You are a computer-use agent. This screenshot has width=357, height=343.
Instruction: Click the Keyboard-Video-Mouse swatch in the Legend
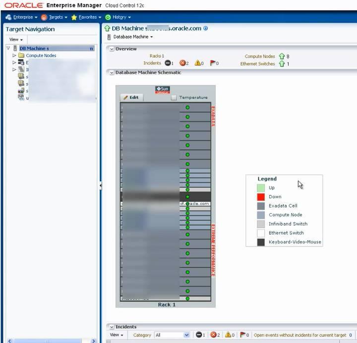(261, 242)
